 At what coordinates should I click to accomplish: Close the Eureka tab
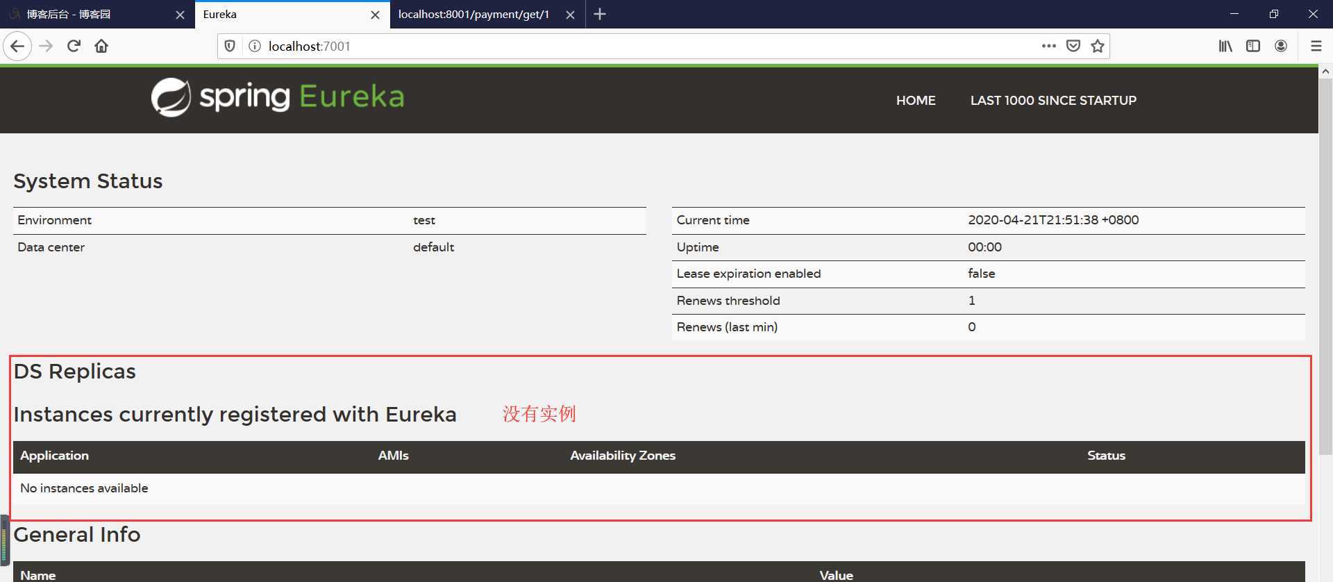375,15
